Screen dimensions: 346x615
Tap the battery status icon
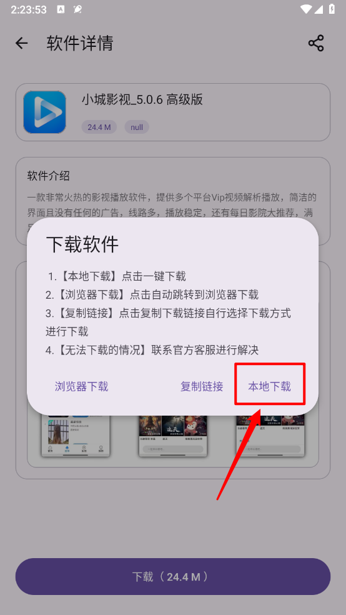332,9
